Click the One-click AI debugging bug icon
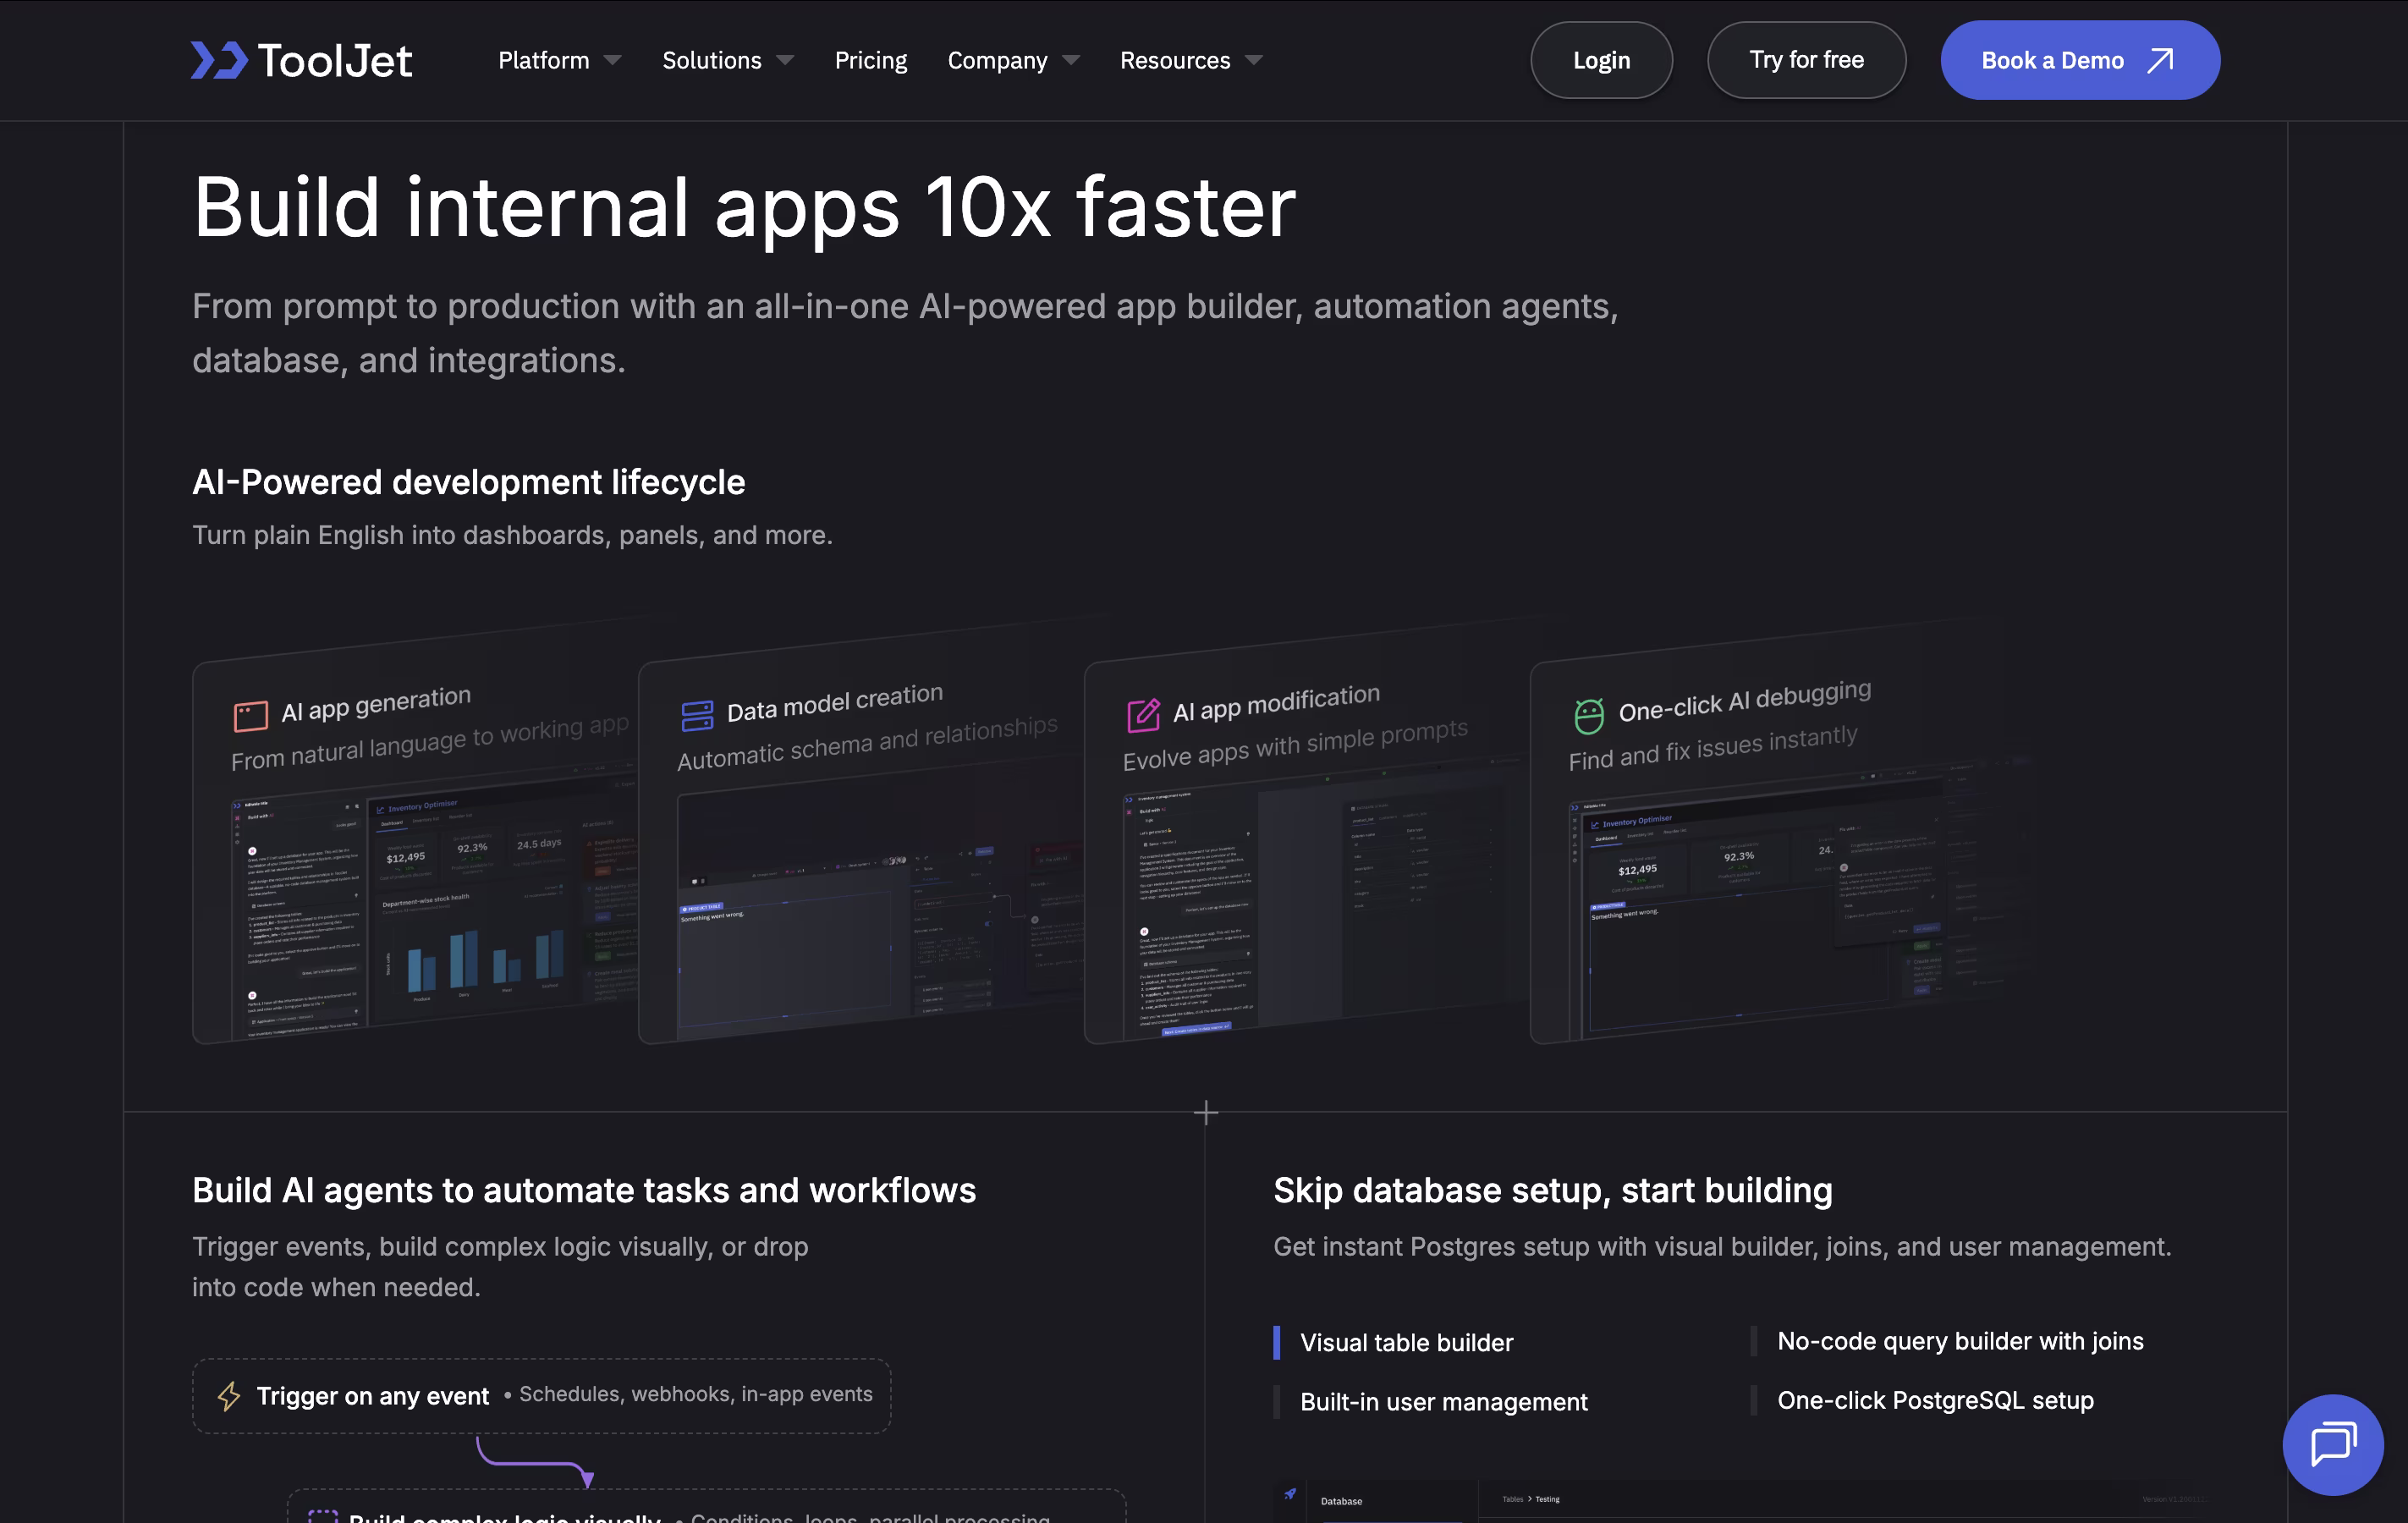The image size is (2408, 1523). click(1589, 715)
